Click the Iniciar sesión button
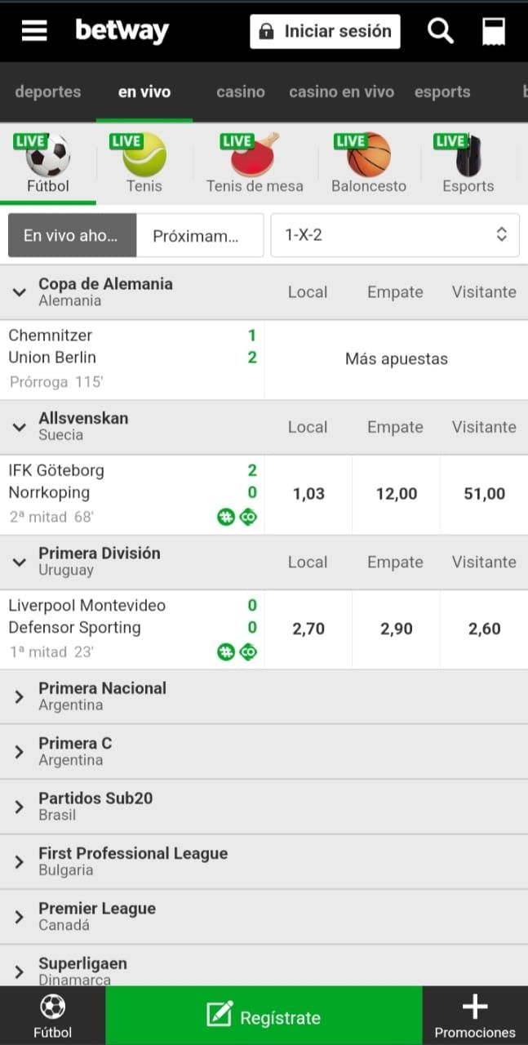This screenshot has height=1045, width=528. pos(325,32)
